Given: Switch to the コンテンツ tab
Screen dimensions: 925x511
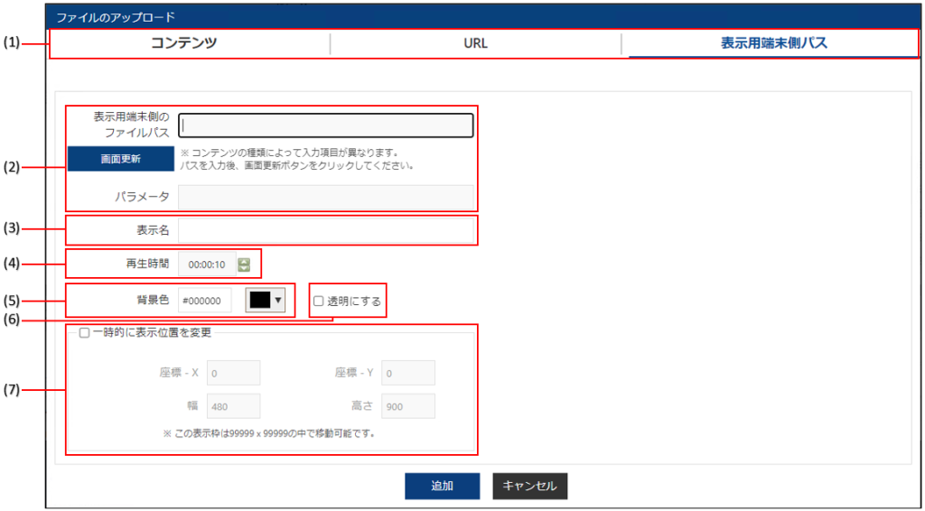Looking at the screenshot, I should tap(184, 43).
